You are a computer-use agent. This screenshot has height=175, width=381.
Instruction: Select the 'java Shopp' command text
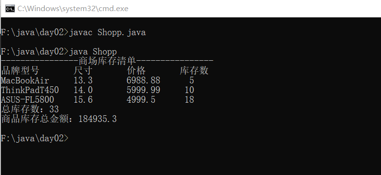(93, 52)
